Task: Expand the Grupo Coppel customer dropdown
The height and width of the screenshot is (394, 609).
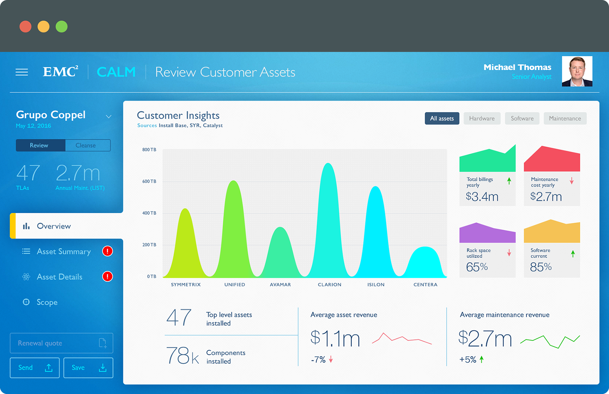Action: click(x=109, y=117)
